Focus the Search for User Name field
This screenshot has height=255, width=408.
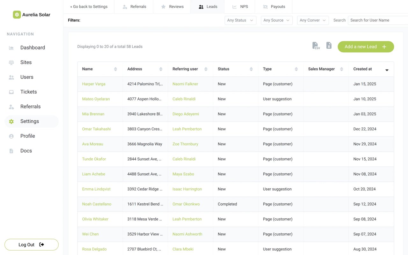[378, 20]
